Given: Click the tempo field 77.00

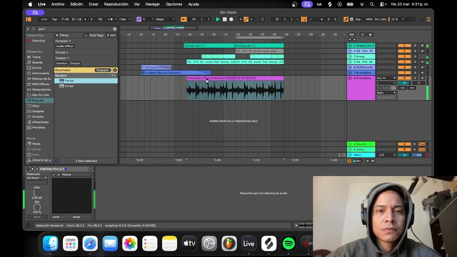Looking at the screenshot, I should 65,19.
